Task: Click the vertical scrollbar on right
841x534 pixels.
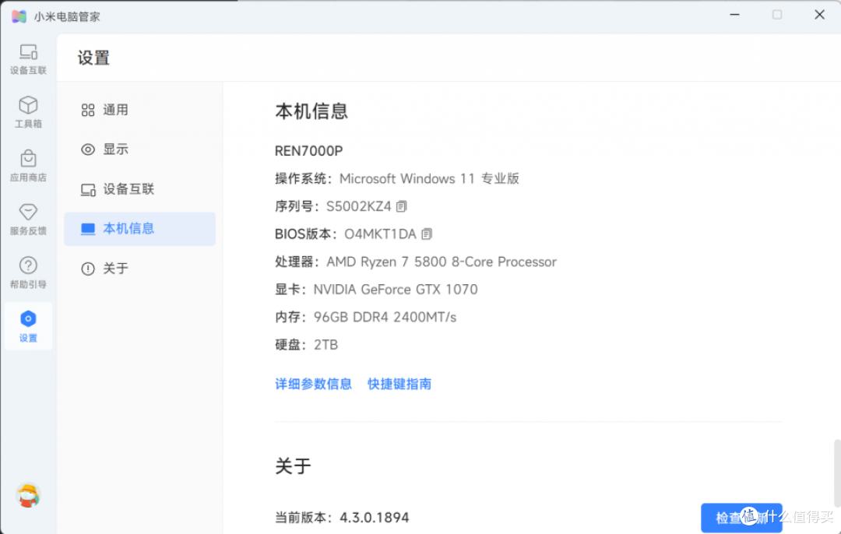Action: click(836, 473)
